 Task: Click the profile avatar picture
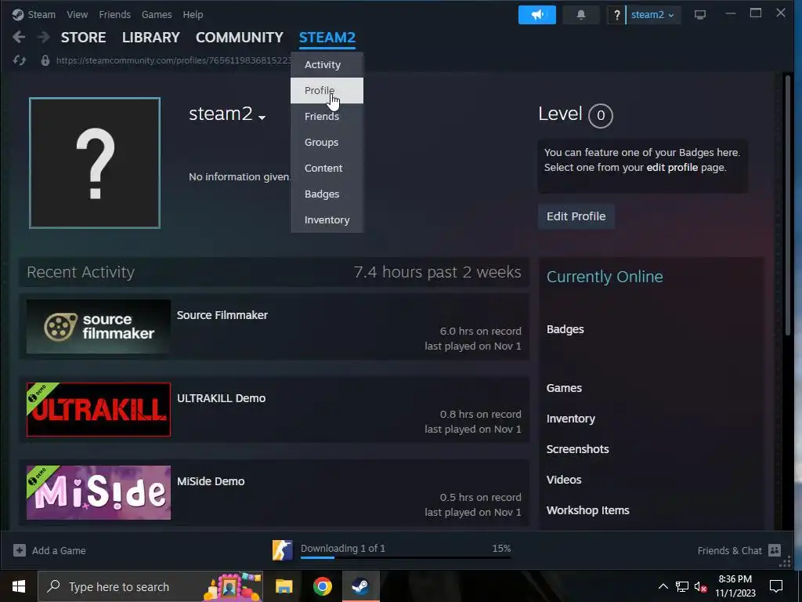coord(95,163)
